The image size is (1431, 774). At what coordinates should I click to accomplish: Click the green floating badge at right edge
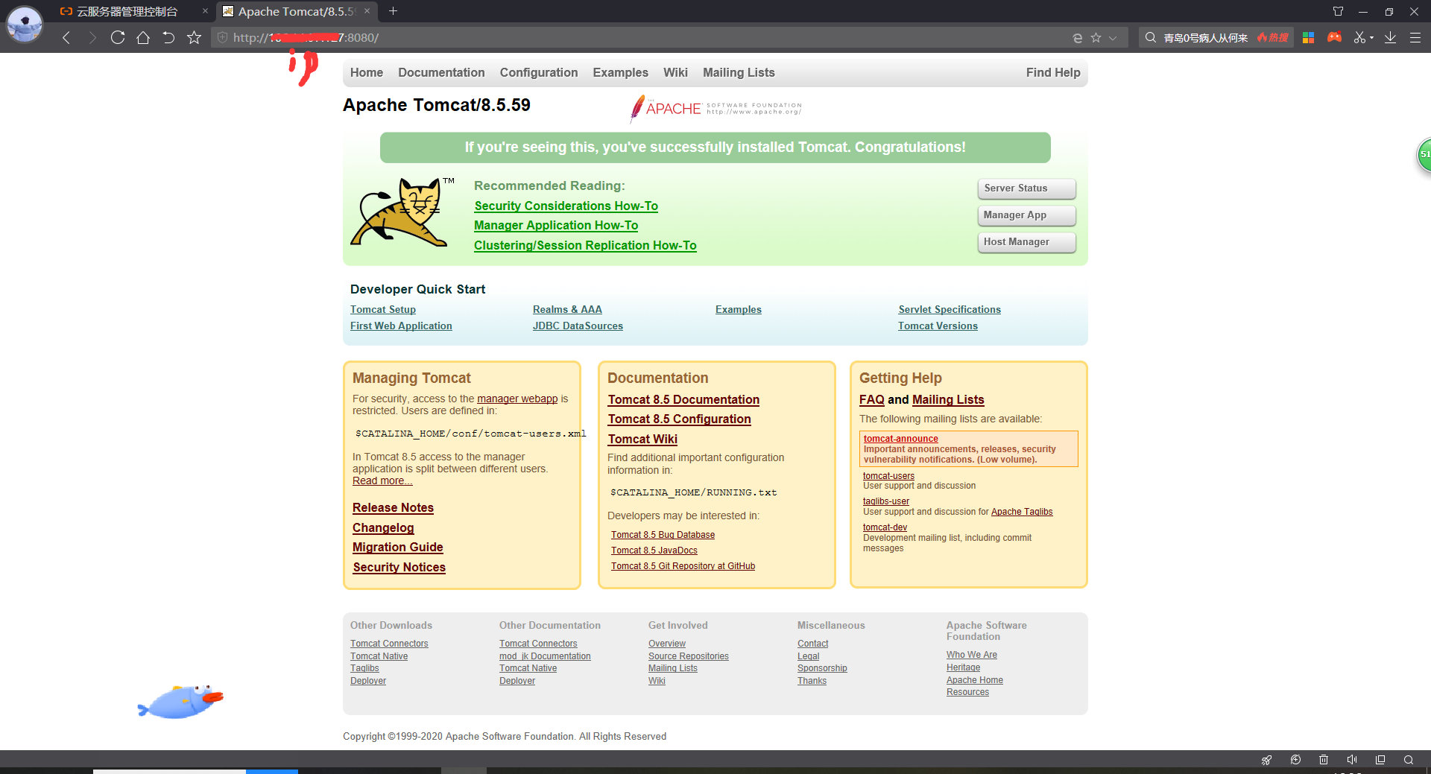[1424, 155]
